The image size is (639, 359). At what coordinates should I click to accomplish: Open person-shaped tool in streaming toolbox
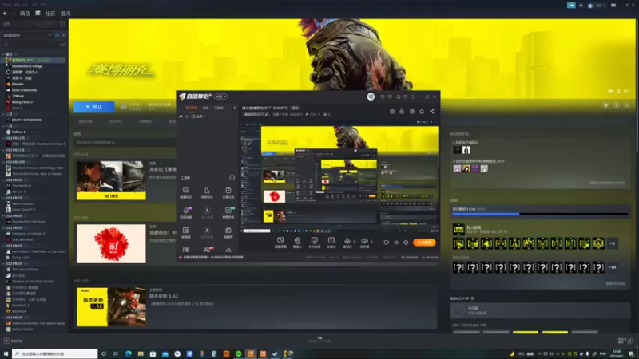coord(207,192)
